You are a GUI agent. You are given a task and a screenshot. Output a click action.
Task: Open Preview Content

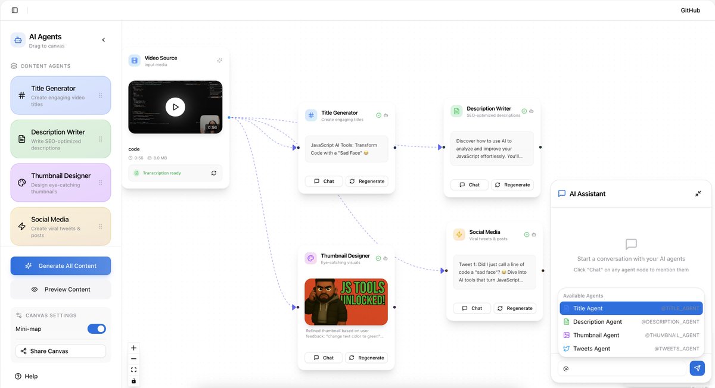[61, 289]
